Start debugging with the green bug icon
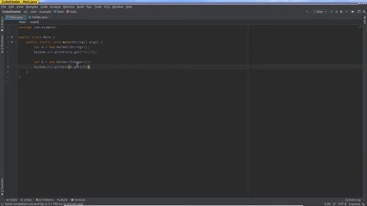This screenshot has height=206, width=367. point(337,11)
